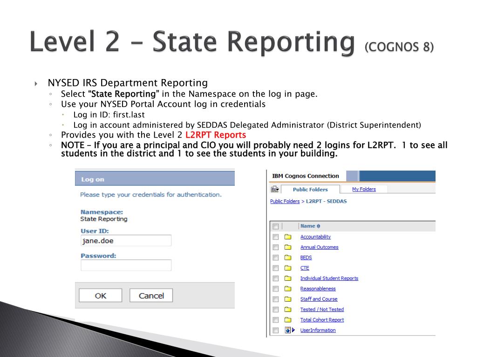Check the Tested / Not Tested checkbox
477x357 pixels.
coord(276,309)
